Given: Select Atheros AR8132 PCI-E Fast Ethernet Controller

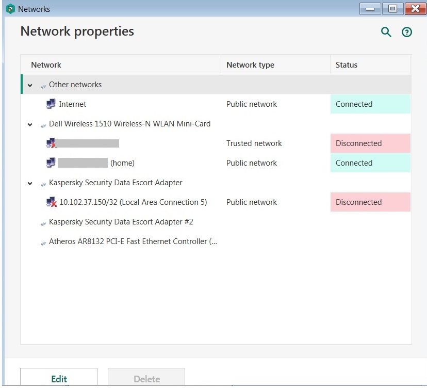Looking at the screenshot, I should coord(133,241).
